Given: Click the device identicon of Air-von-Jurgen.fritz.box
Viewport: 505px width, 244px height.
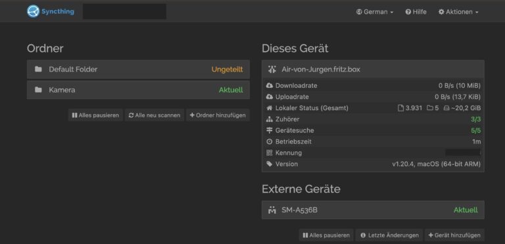Looking at the screenshot, I should tap(272, 69).
